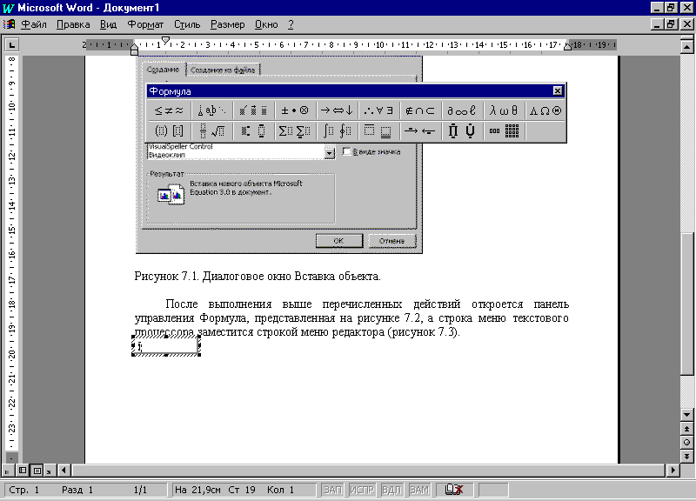
Task: Minimize the Microsoft Word window
Action: click(x=657, y=8)
